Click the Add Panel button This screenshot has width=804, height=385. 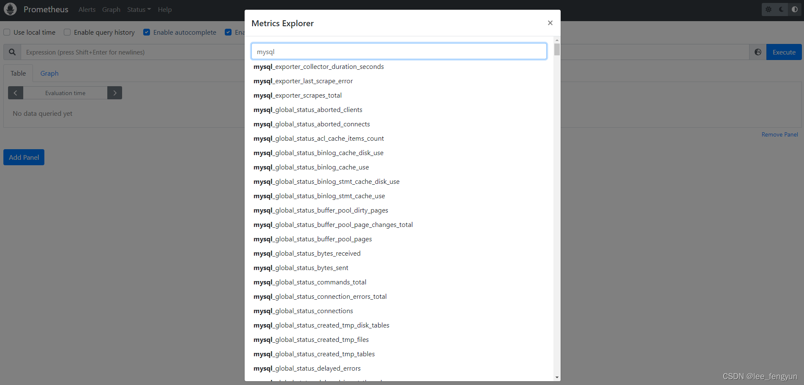tap(24, 157)
